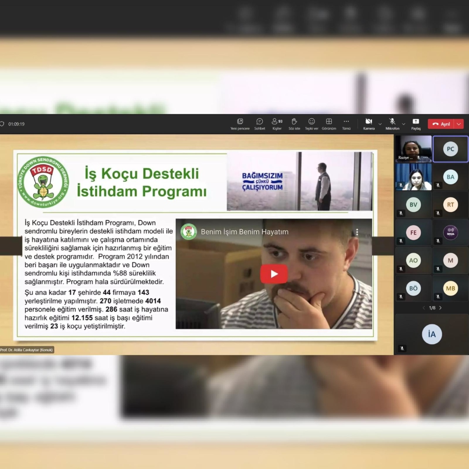Open the Sohbet chat panel
Image resolution: width=469 pixels, height=469 pixels.
pyautogui.click(x=259, y=124)
